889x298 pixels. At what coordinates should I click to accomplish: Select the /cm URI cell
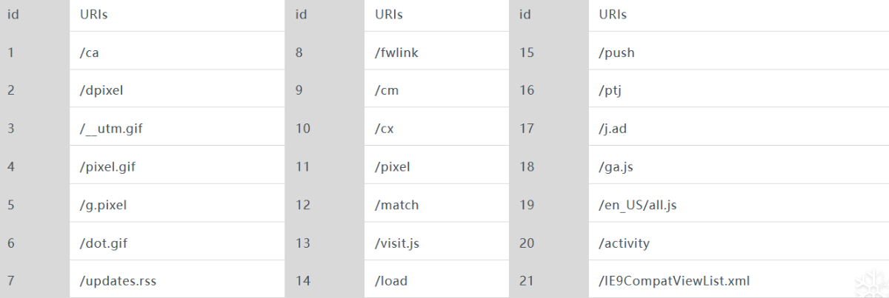pos(387,91)
